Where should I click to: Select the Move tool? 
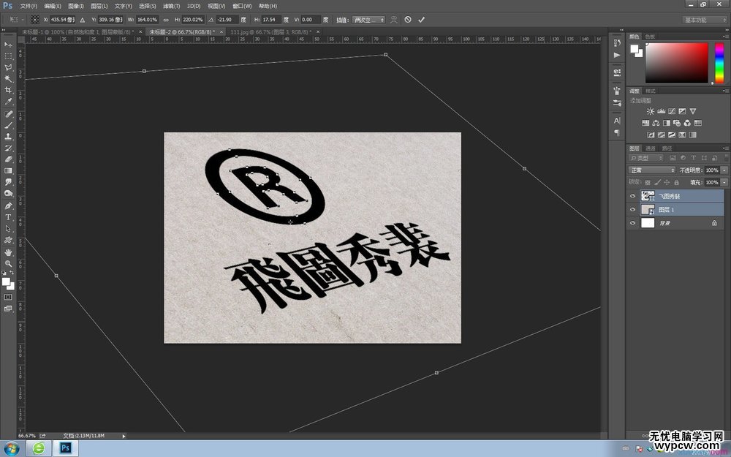9,45
